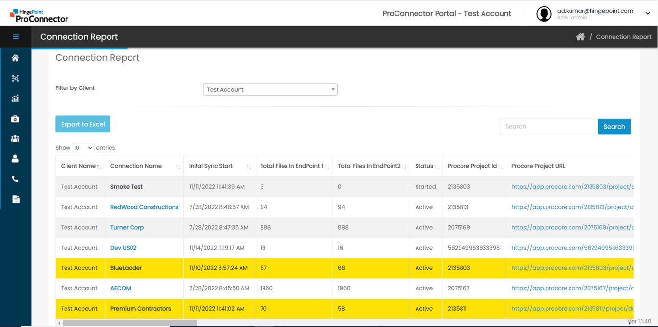Viewport: 658px width, 327px height.
Task: Click Procore Project Id 562949953633398
Action: pyautogui.click(x=474, y=248)
